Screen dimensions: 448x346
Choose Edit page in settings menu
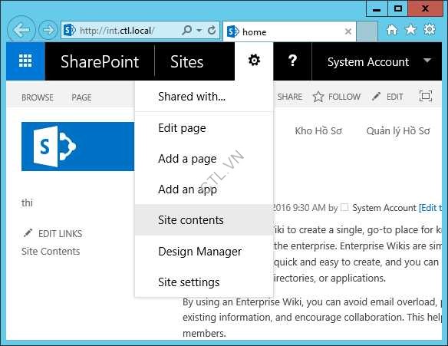pyautogui.click(x=204, y=128)
